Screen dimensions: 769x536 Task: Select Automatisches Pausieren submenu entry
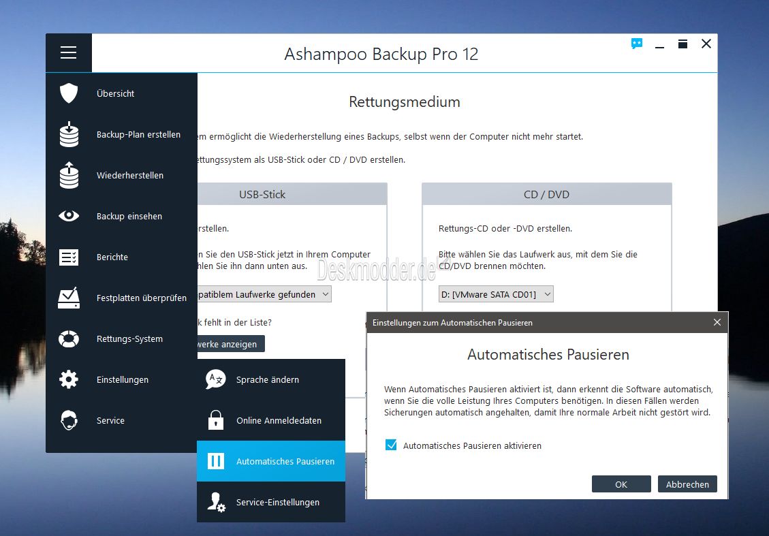[271, 461]
